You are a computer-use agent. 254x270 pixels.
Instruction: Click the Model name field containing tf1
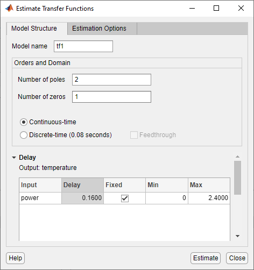click(83, 46)
